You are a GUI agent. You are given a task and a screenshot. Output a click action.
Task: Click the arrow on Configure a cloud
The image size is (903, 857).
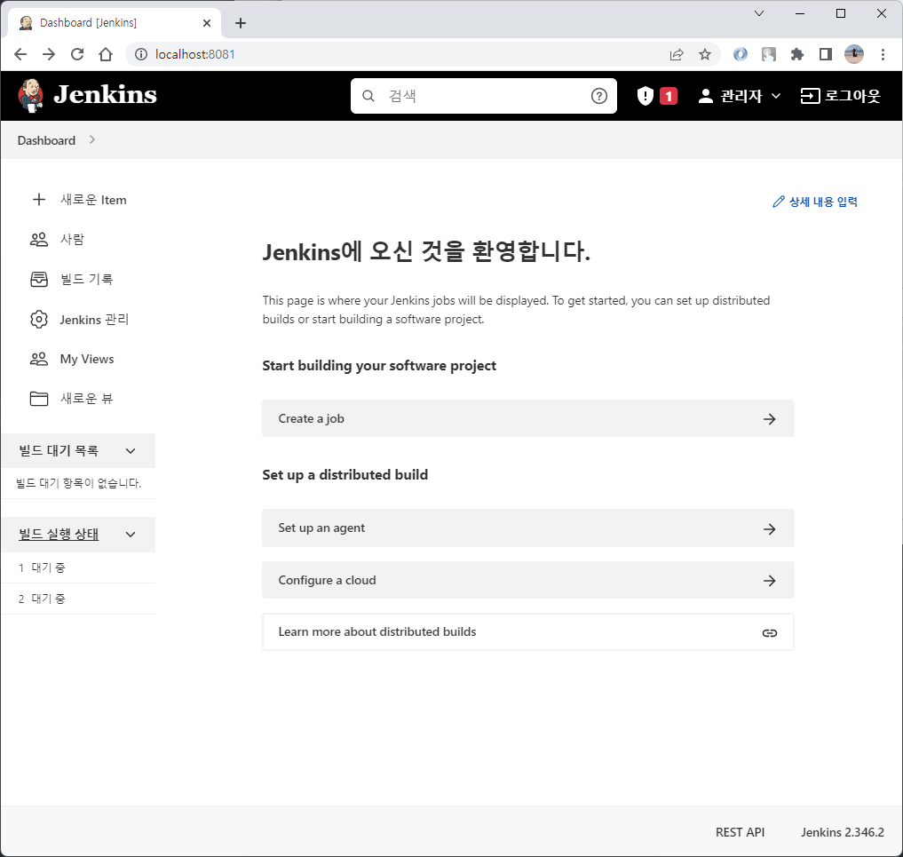tap(770, 581)
